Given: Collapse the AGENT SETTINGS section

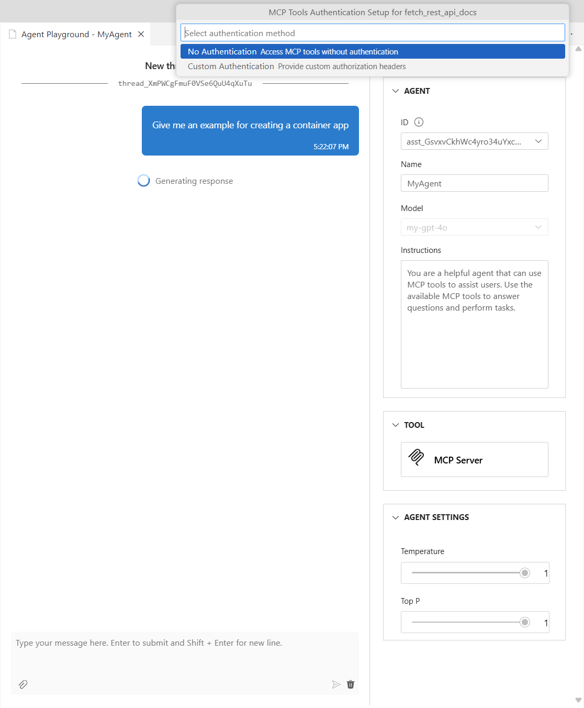Looking at the screenshot, I should [396, 517].
